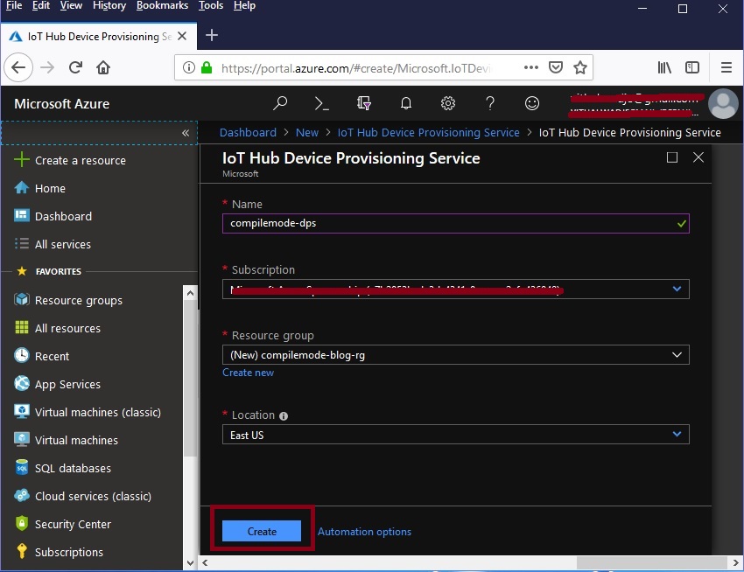This screenshot has width=744, height=572.
Task: Open the Resource group dropdown
Action: click(x=676, y=354)
